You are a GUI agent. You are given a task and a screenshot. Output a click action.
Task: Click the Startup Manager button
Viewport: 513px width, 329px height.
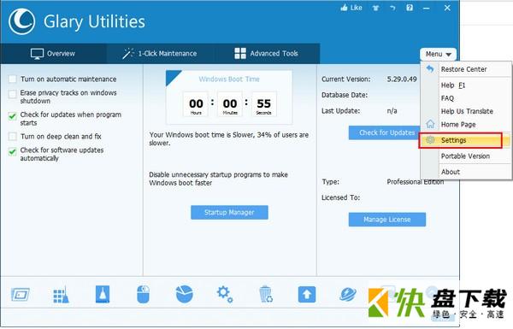tap(229, 213)
